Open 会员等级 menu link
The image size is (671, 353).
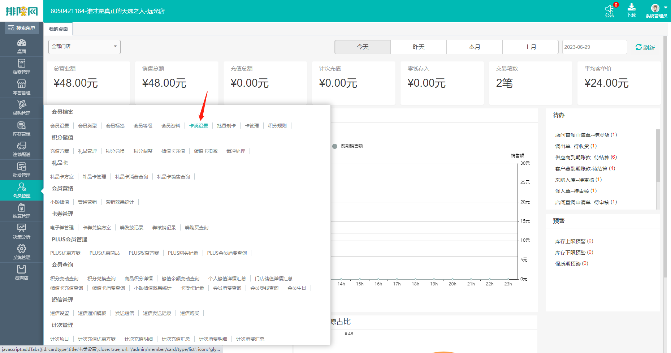[x=143, y=126]
